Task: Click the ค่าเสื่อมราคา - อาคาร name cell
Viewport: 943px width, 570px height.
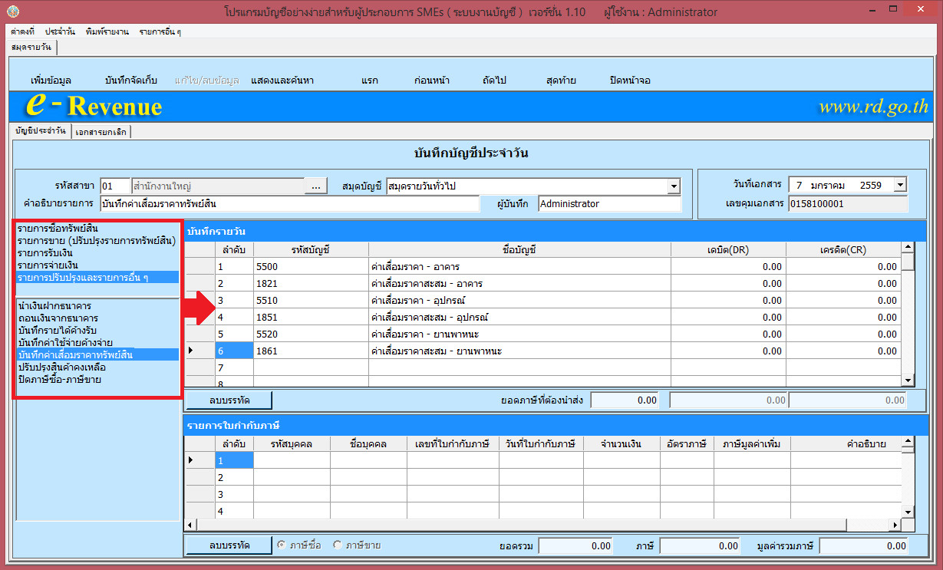Action: click(519, 266)
